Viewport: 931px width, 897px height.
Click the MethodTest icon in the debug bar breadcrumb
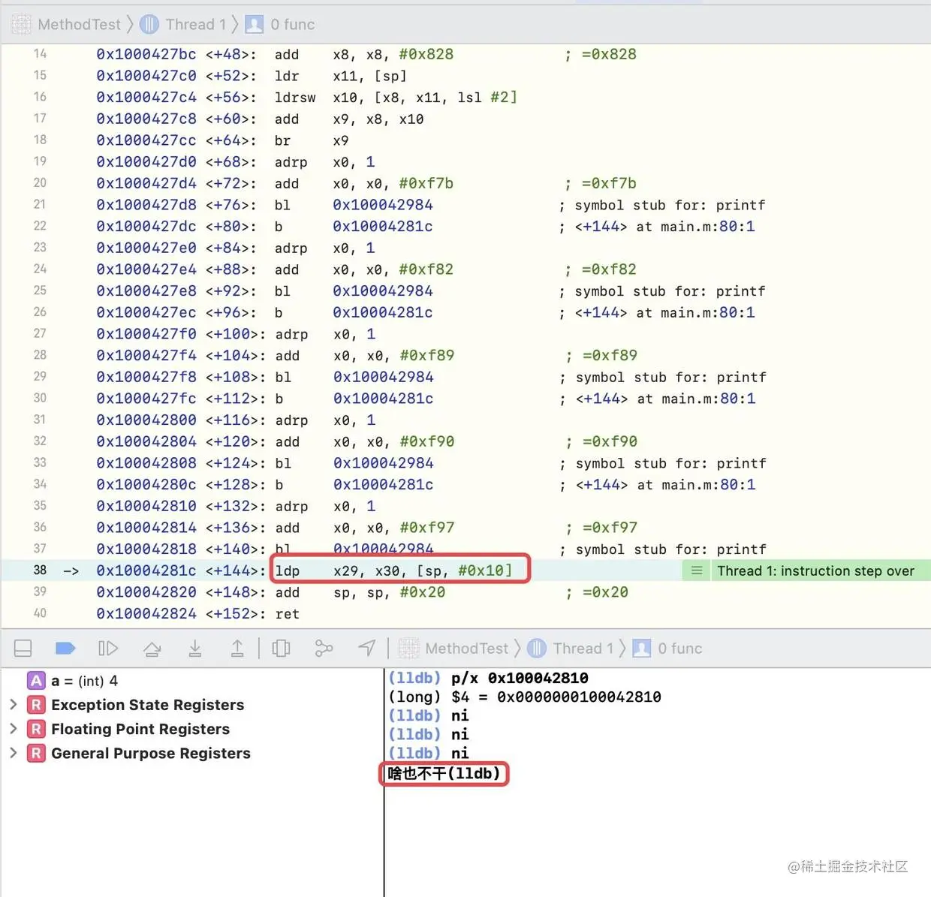click(409, 649)
